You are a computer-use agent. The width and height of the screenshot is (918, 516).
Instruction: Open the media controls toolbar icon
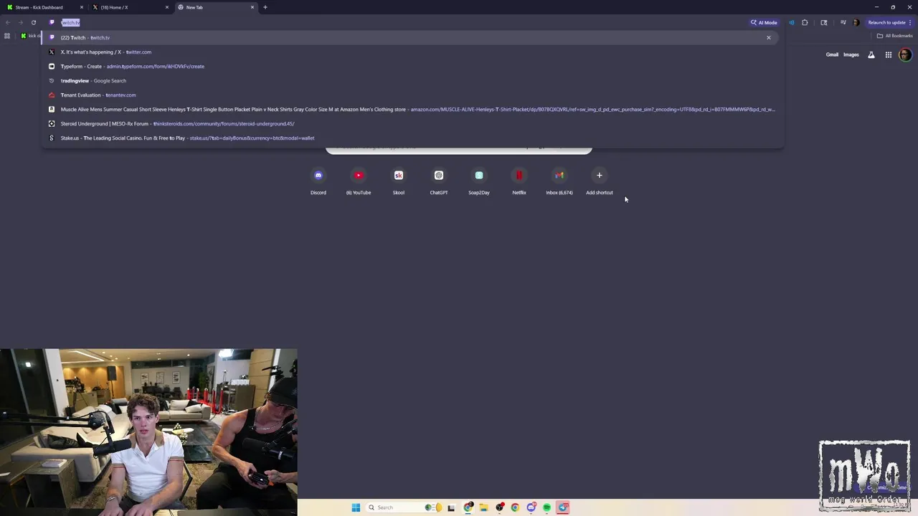point(843,22)
